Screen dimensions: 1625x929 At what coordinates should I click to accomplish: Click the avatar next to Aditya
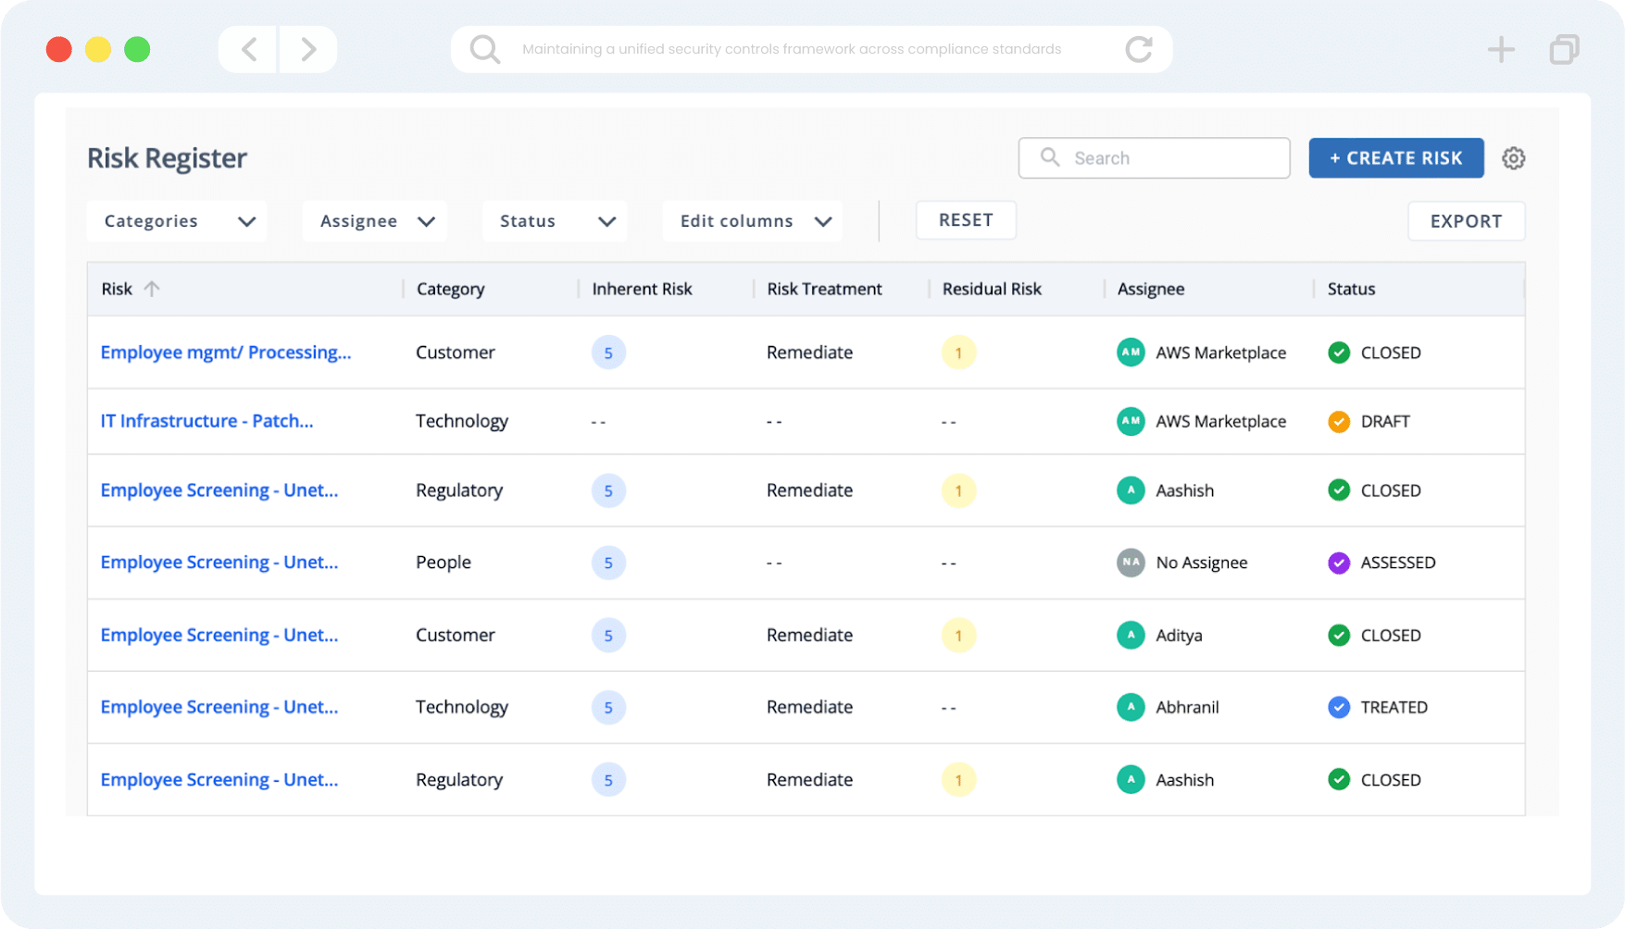point(1131,635)
